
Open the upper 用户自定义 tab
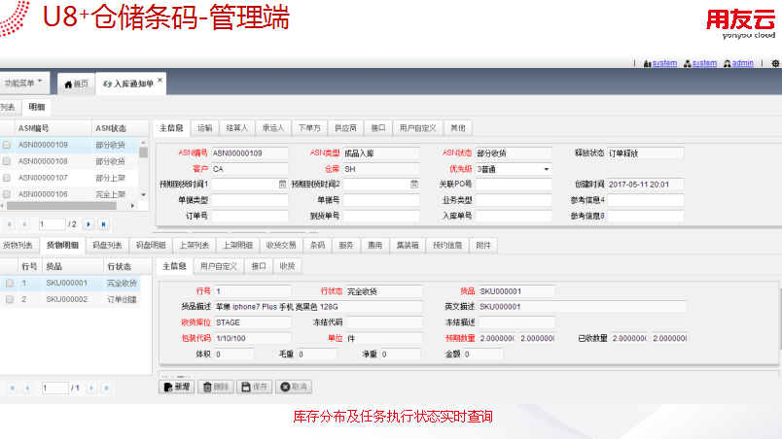(417, 128)
